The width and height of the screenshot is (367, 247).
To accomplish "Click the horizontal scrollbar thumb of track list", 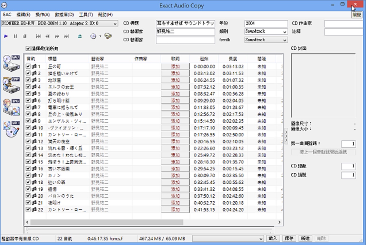I will (x=107, y=222).
